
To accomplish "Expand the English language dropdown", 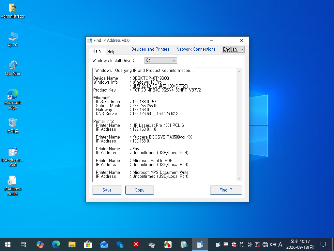I will pyautogui.click(x=233, y=49).
